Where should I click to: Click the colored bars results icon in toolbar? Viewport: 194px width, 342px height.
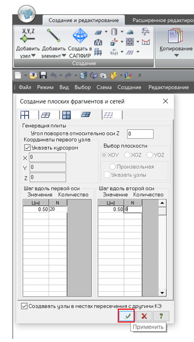click(x=128, y=75)
